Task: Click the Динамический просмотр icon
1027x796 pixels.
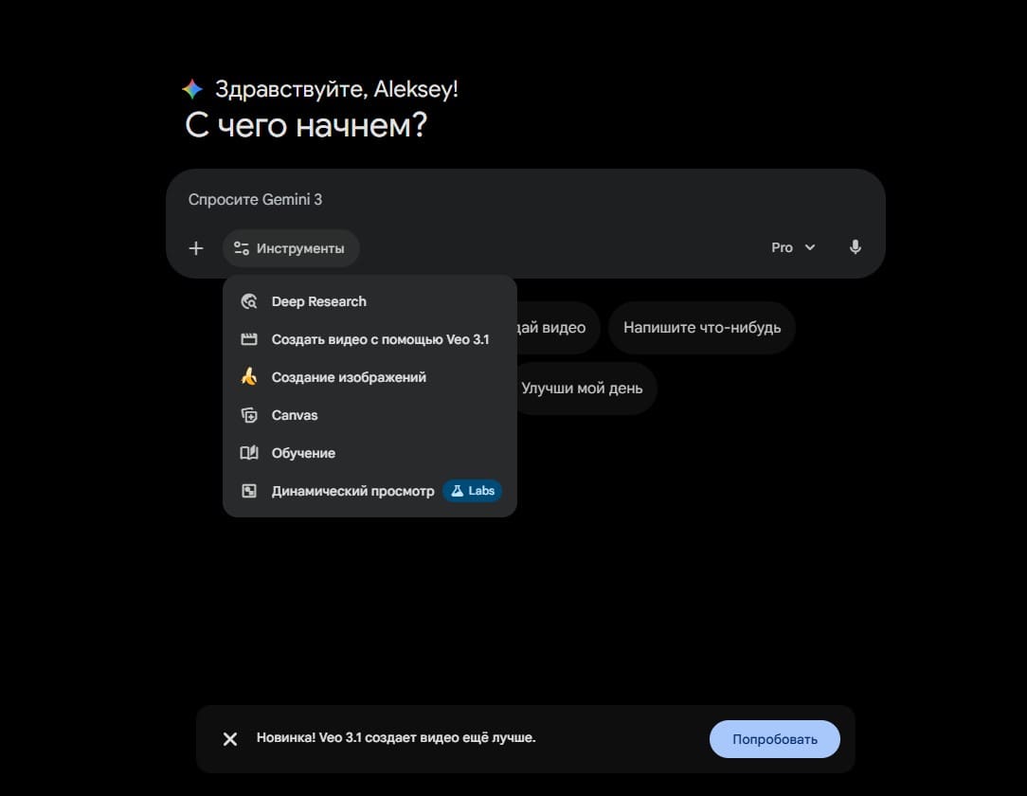Action: pyautogui.click(x=248, y=490)
